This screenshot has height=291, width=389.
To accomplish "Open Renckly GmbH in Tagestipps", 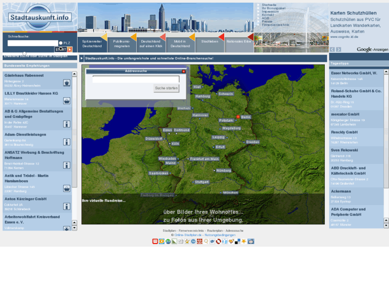I will tap(344, 132).
